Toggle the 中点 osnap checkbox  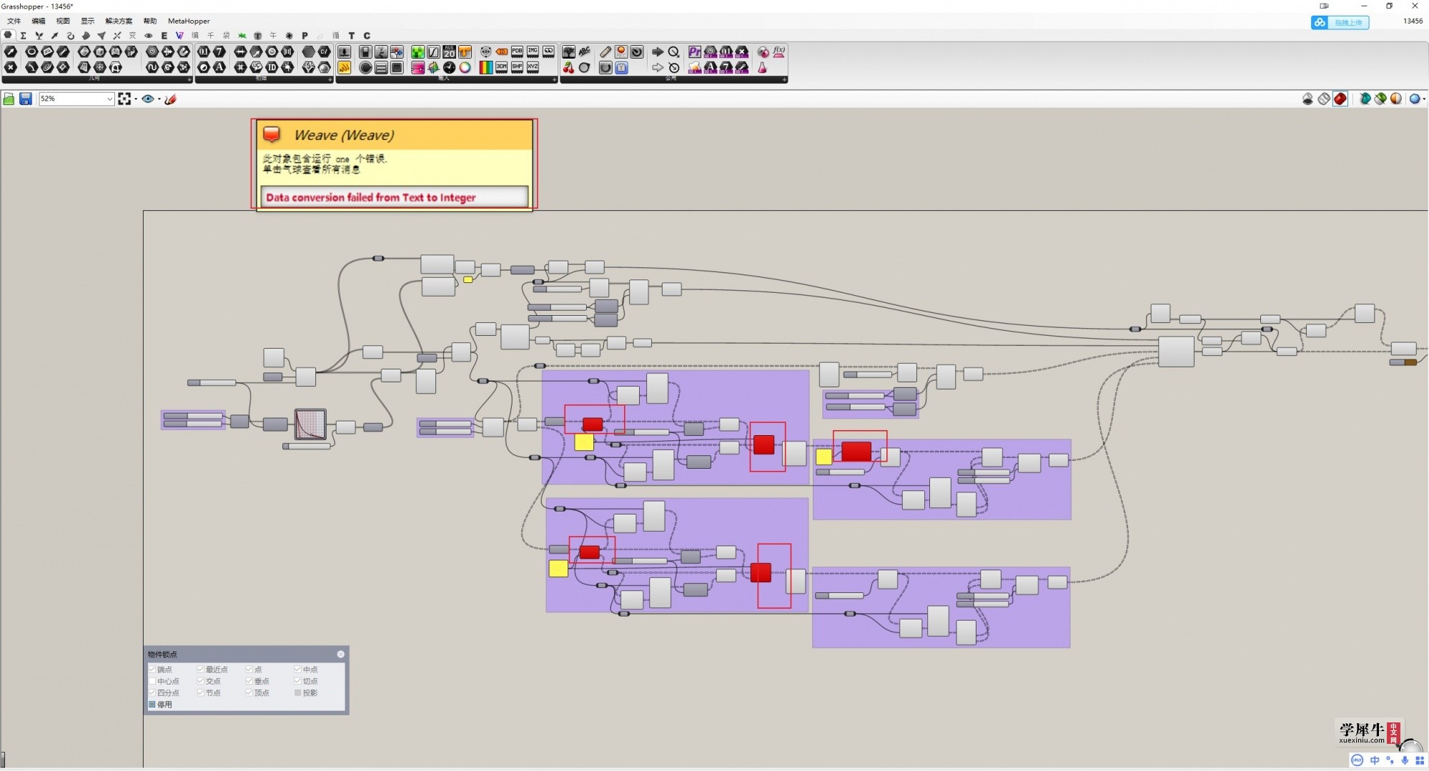click(298, 670)
